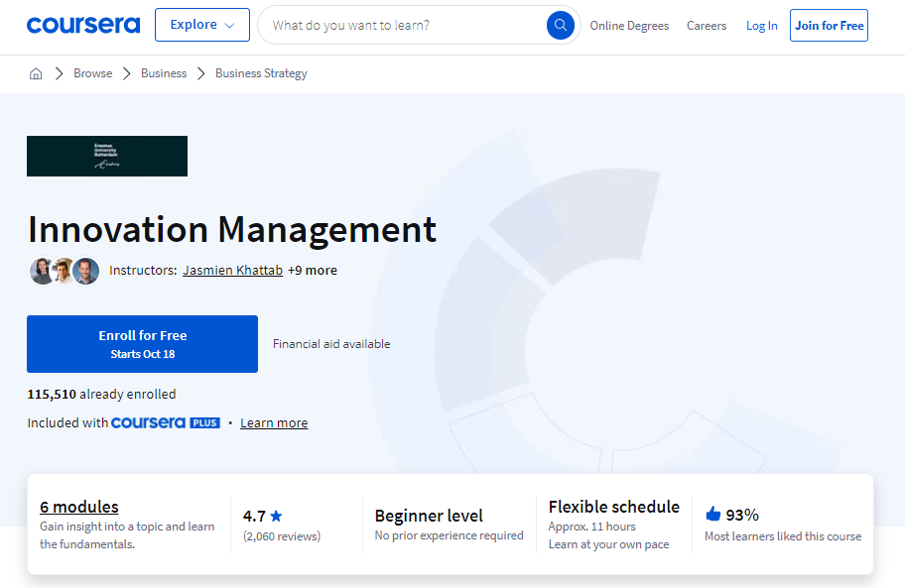Click the blue search magnifier button
This screenshot has height=588, width=905.
pyautogui.click(x=560, y=26)
